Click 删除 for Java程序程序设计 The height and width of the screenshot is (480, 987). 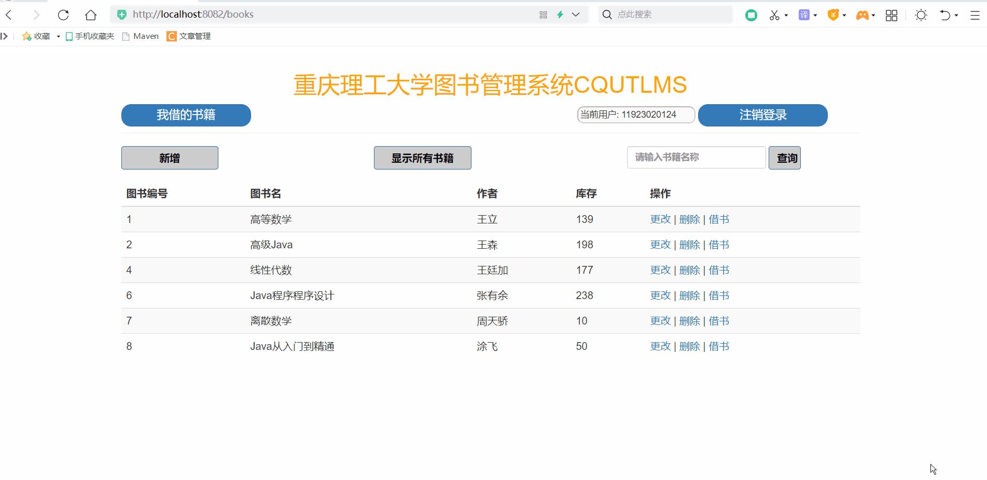click(690, 295)
